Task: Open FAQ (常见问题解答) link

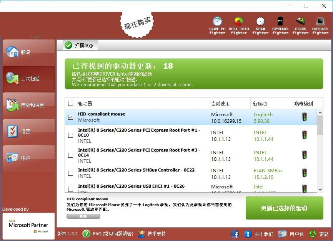Action: click(113, 234)
